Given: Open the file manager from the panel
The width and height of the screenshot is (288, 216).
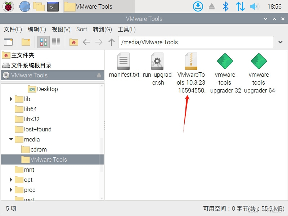Looking at the screenshot, I should (x=39, y=6).
